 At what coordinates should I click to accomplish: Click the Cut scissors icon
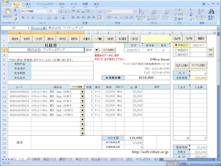click(x=15, y=10)
